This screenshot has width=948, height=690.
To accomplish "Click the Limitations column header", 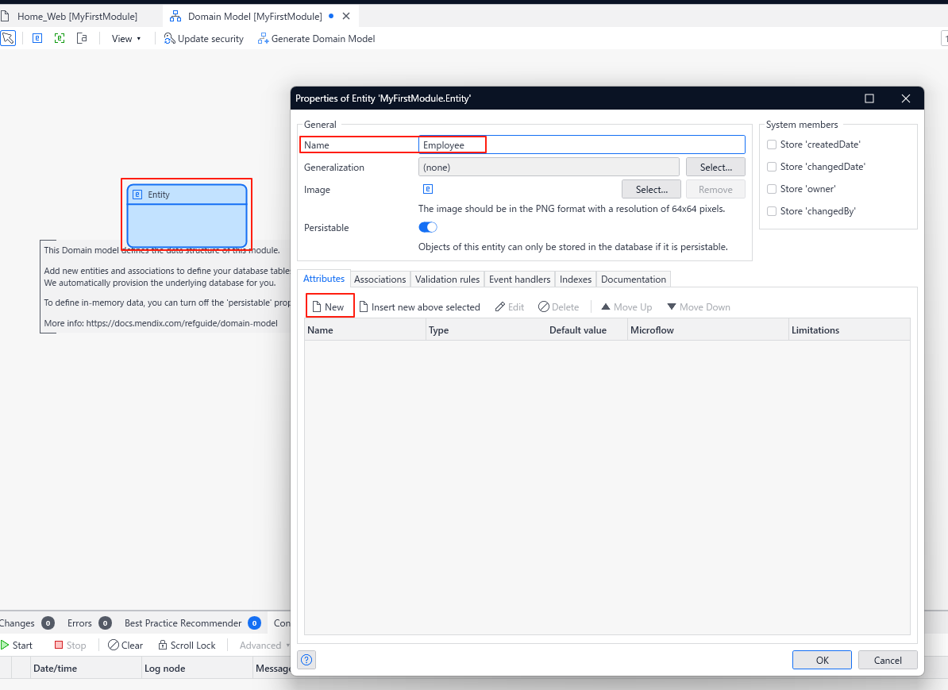I will tap(849, 330).
